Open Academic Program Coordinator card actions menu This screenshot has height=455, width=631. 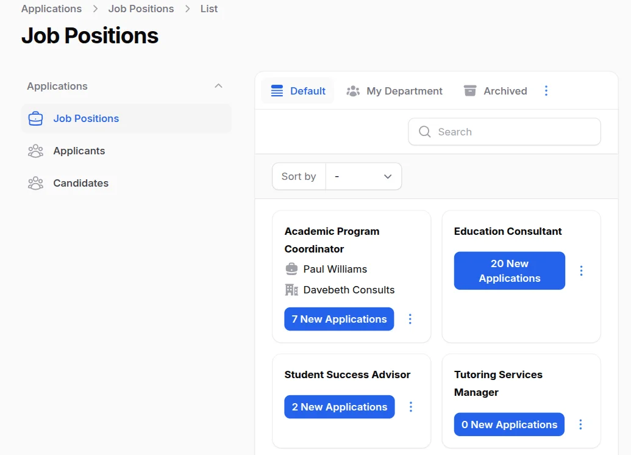(410, 319)
